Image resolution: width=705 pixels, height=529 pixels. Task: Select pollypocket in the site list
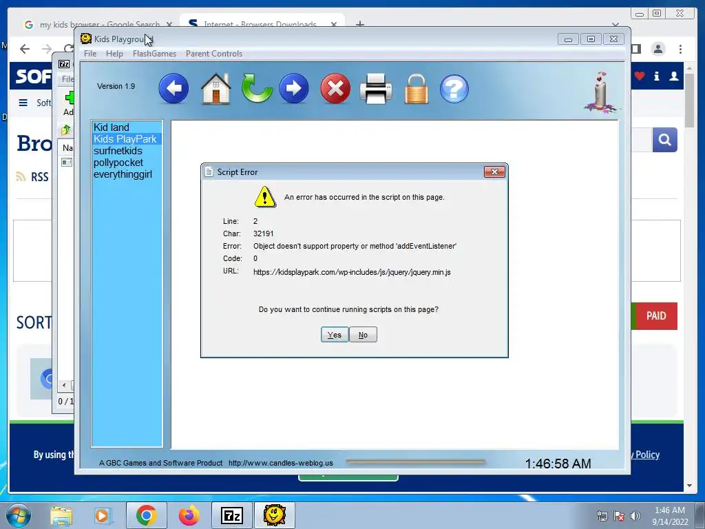(127, 163)
